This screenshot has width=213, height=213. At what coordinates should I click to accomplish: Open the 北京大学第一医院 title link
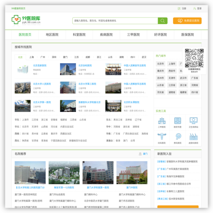pos(42,102)
